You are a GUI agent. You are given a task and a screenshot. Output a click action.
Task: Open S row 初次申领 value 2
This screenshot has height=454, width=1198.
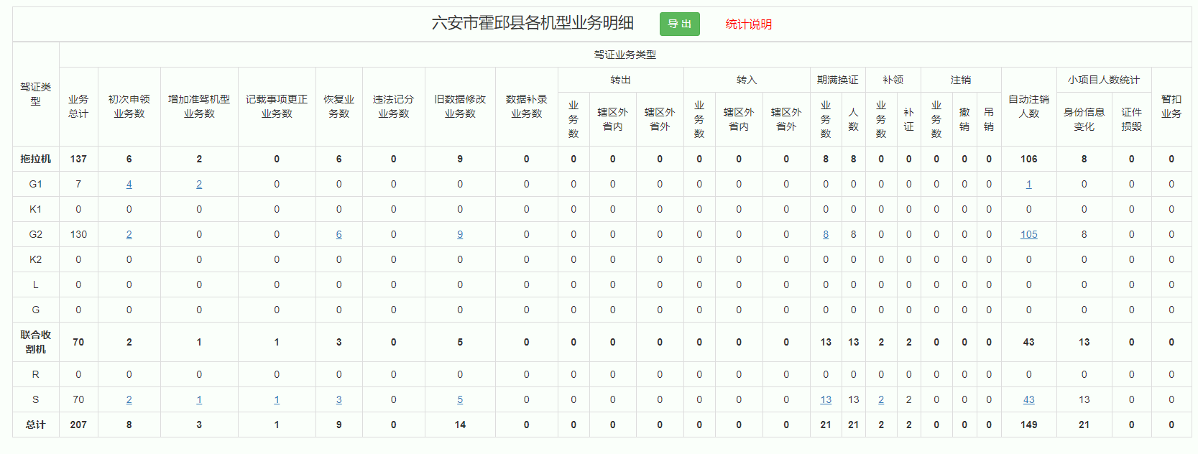[129, 400]
